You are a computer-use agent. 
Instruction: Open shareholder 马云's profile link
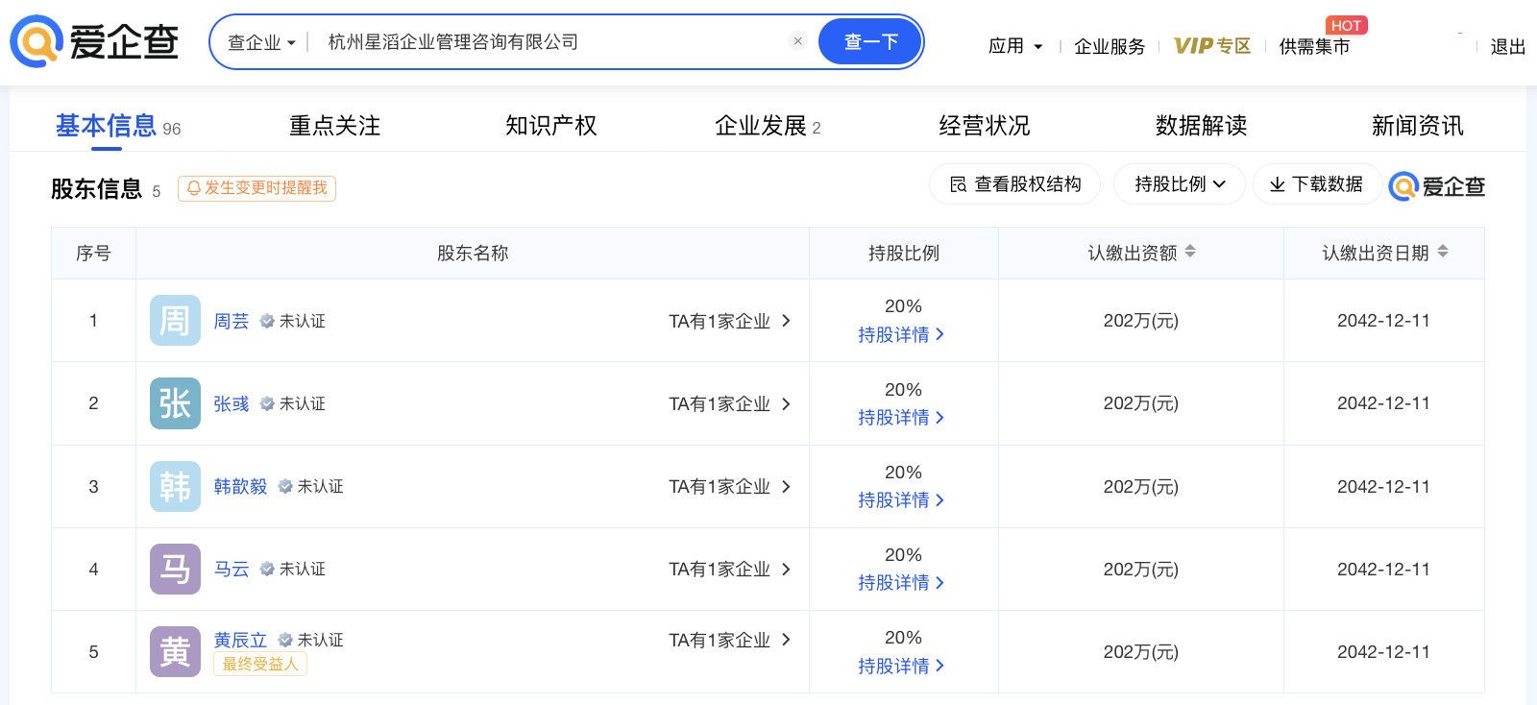tap(231, 570)
